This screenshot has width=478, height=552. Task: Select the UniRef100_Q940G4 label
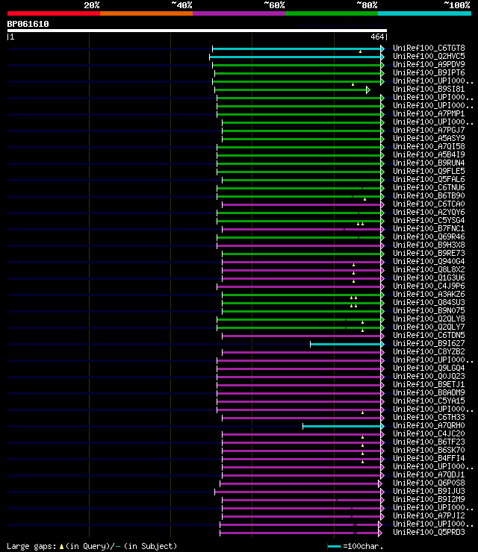(429, 262)
